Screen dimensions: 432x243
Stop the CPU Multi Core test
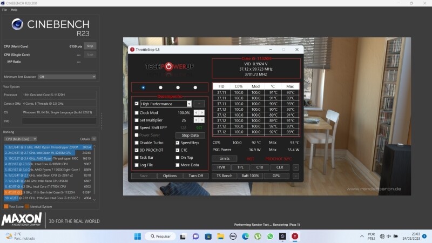(90, 46)
